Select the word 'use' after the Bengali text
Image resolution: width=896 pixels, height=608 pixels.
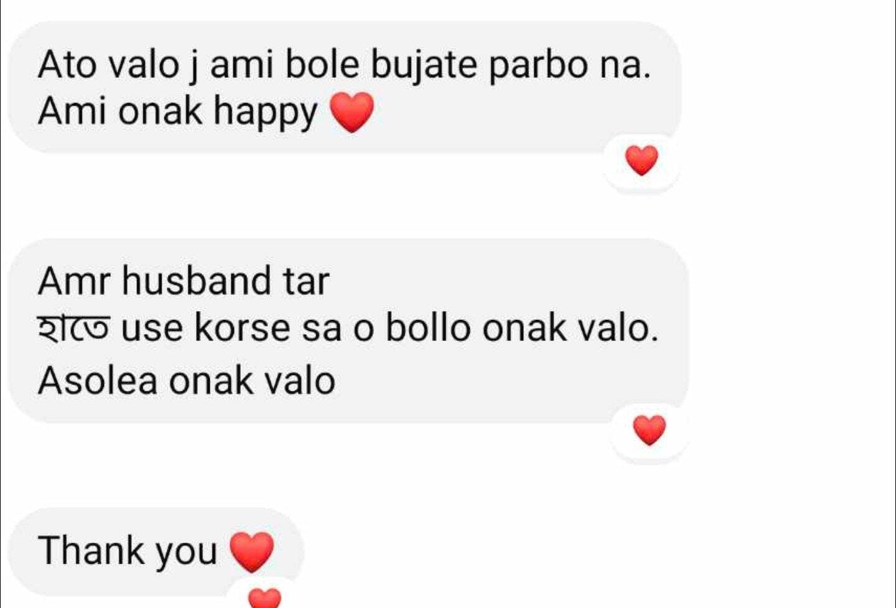pyautogui.click(x=152, y=329)
